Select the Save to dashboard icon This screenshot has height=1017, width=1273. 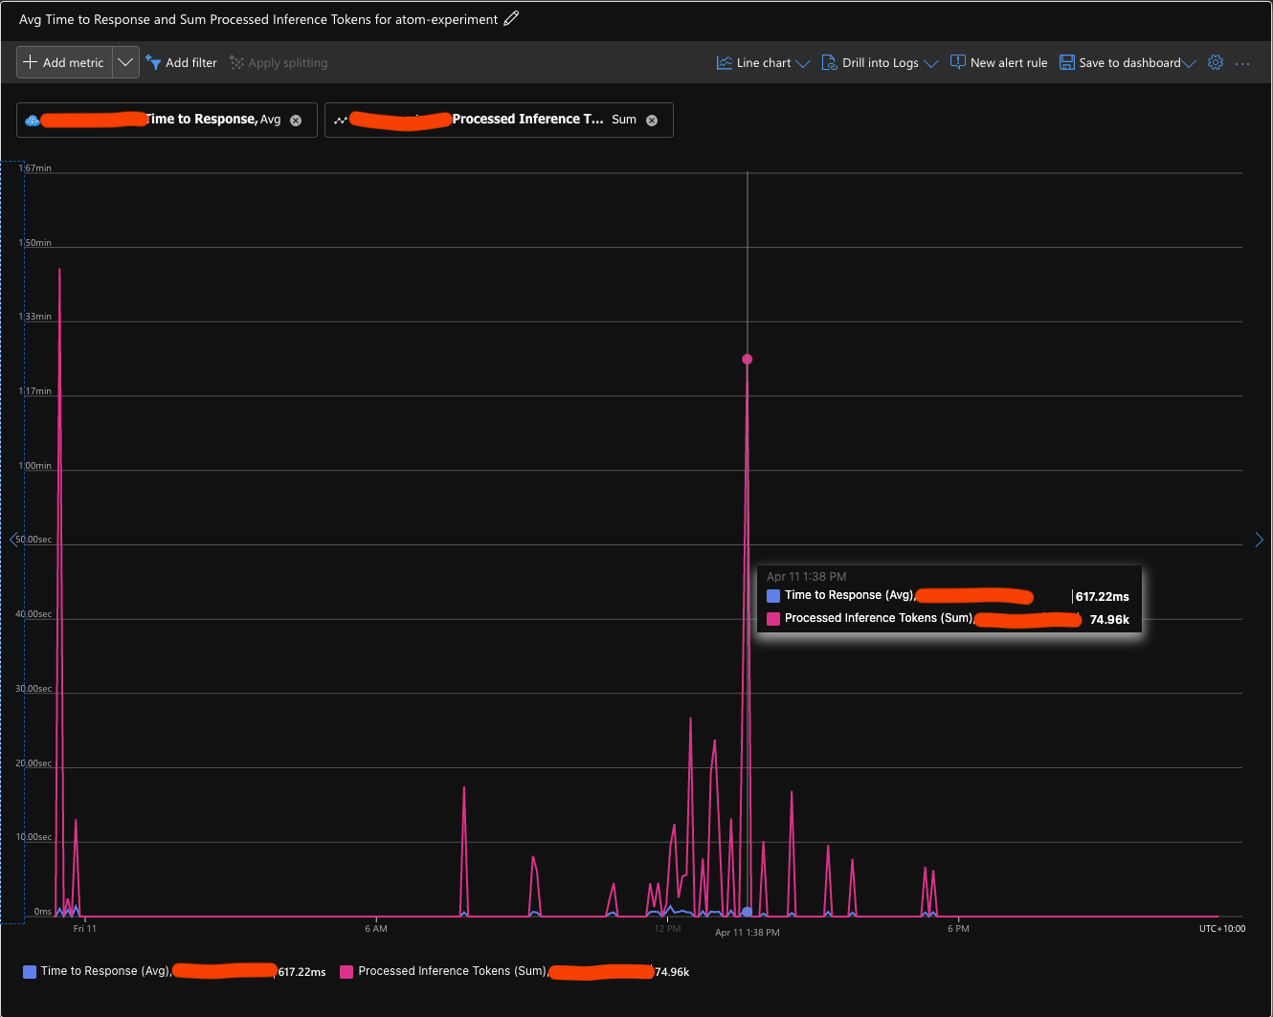coord(1066,61)
